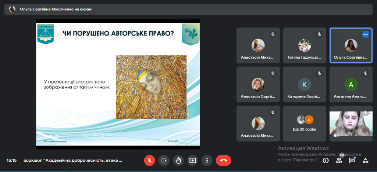Click the shared presentation slide

(118, 84)
